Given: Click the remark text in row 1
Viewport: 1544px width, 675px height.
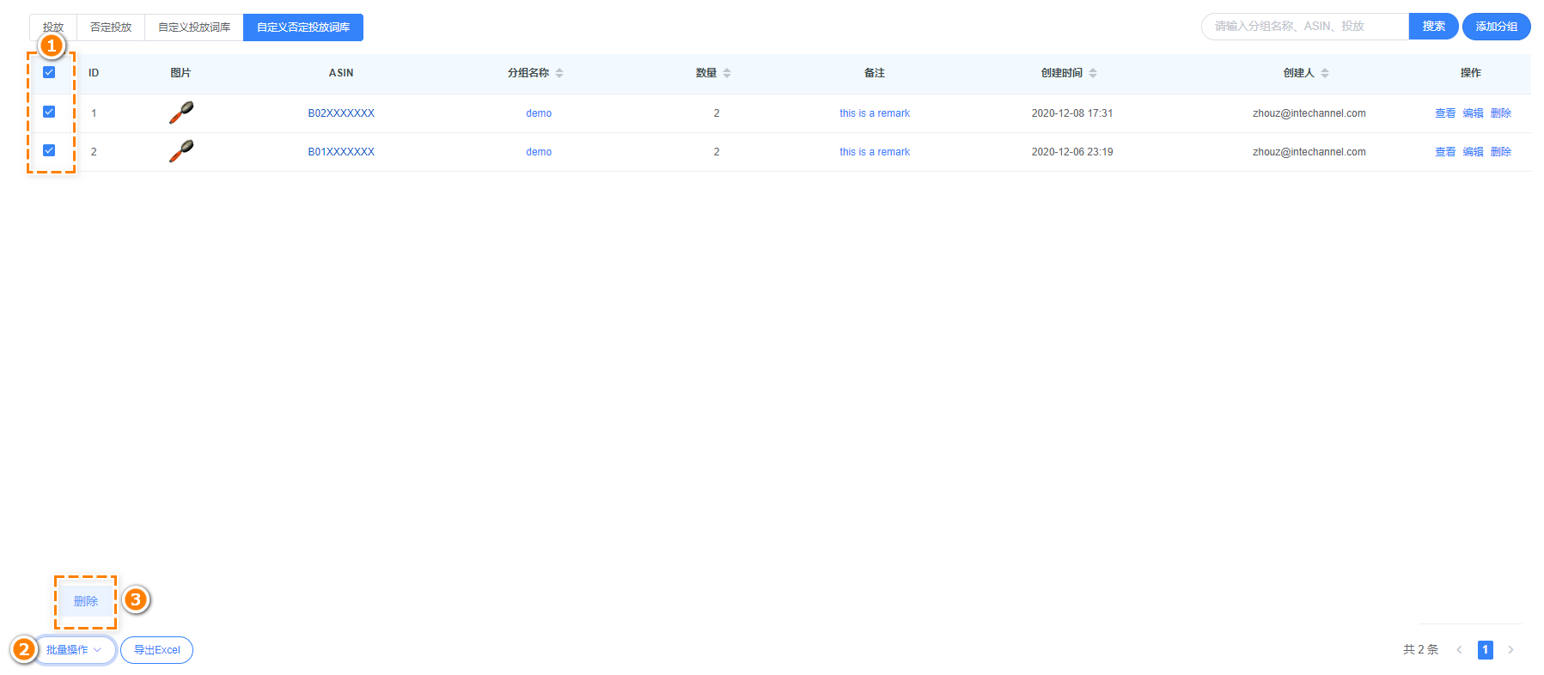Looking at the screenshot, I should (875, 113).
